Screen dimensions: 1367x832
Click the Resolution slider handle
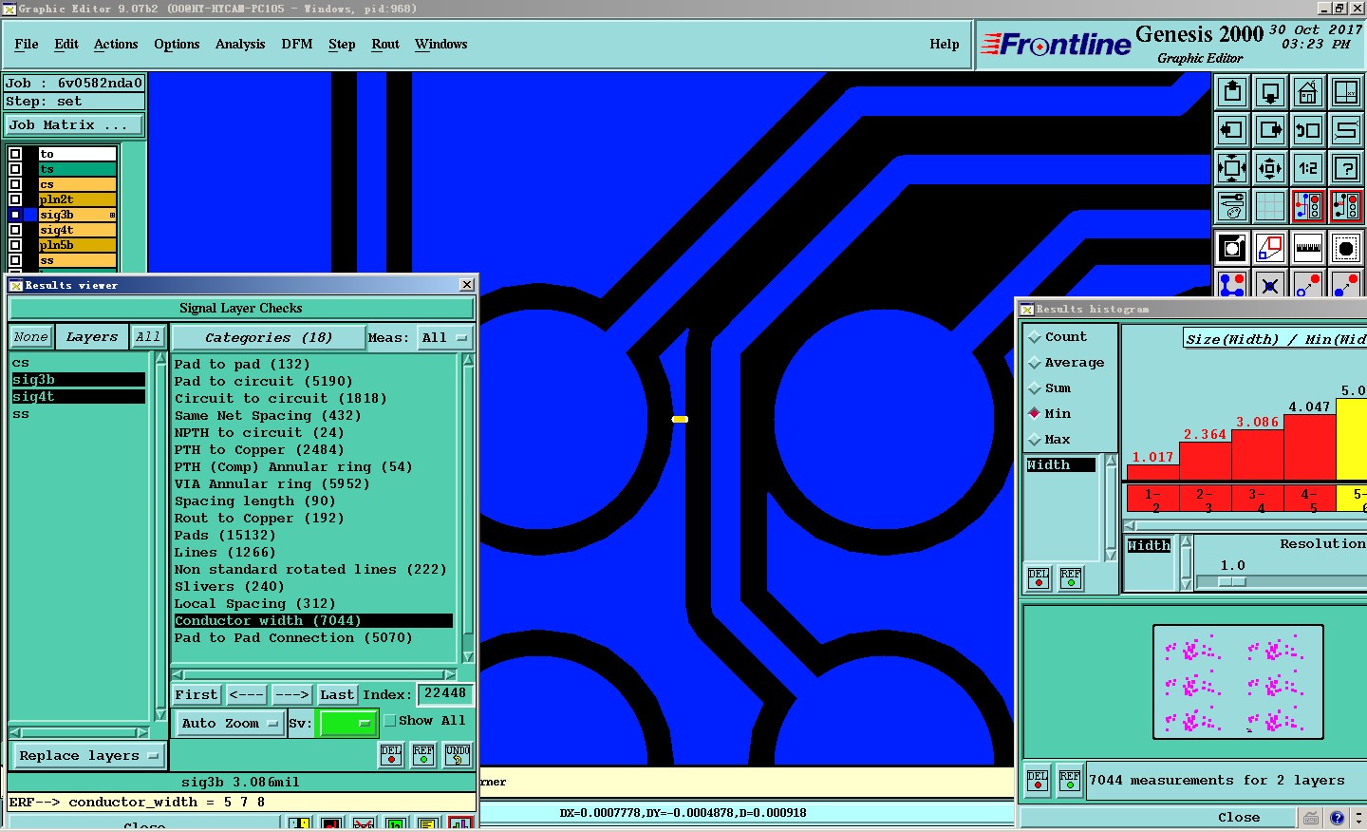coord(1232,581)
